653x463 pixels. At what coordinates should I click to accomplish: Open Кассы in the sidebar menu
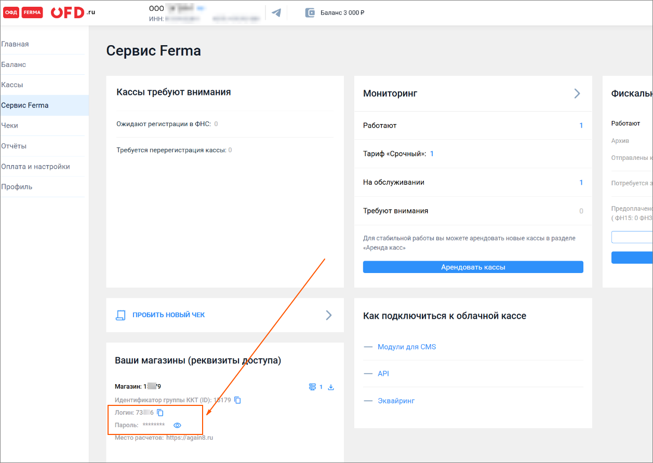click(12, 85)
